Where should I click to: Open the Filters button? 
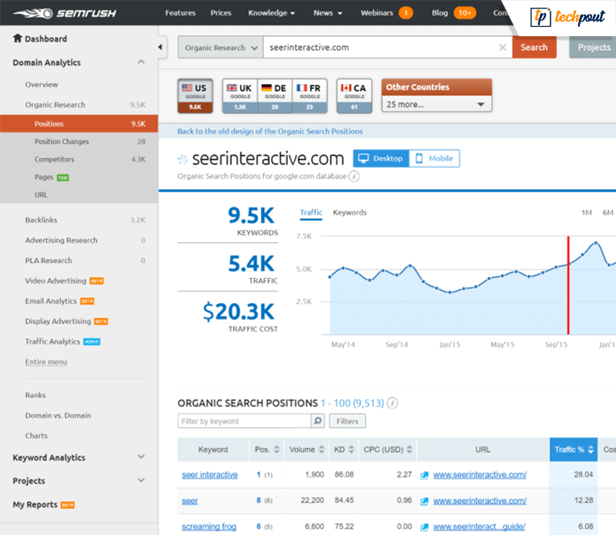[347, 421]
